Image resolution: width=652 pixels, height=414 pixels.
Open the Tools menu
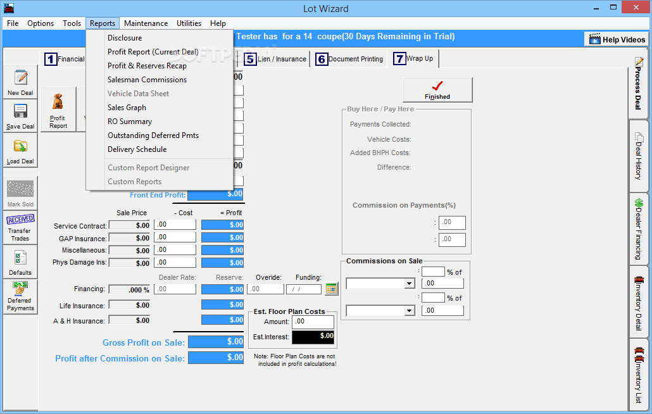(72, 23)
